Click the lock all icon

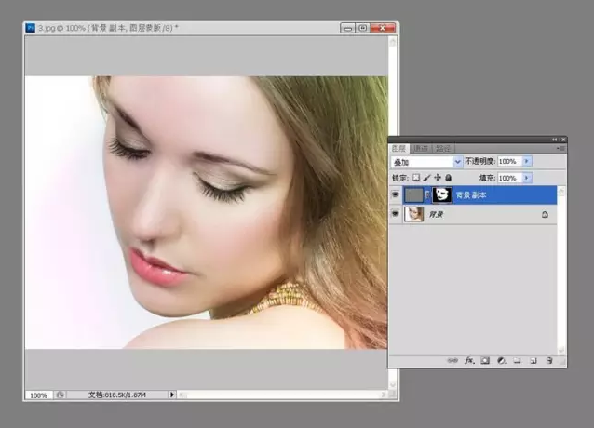[x=449, y=177]
